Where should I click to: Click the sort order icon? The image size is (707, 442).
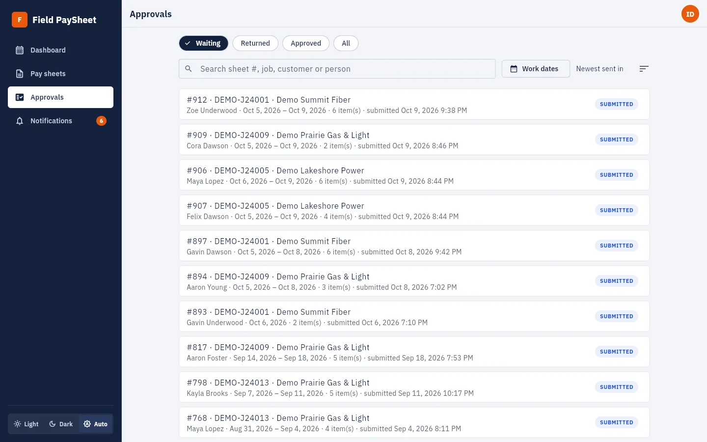[x=644, y=69]
